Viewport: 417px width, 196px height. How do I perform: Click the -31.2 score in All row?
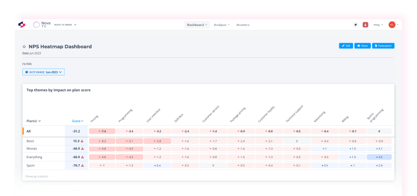[76, 132]
